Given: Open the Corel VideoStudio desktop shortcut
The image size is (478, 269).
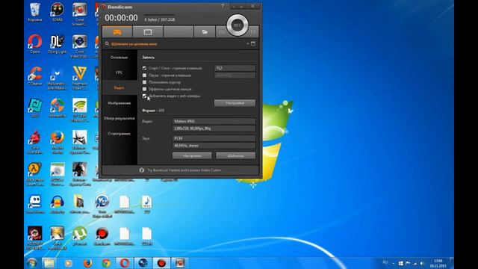Looking at the screenshot, I should coord(80,46).
